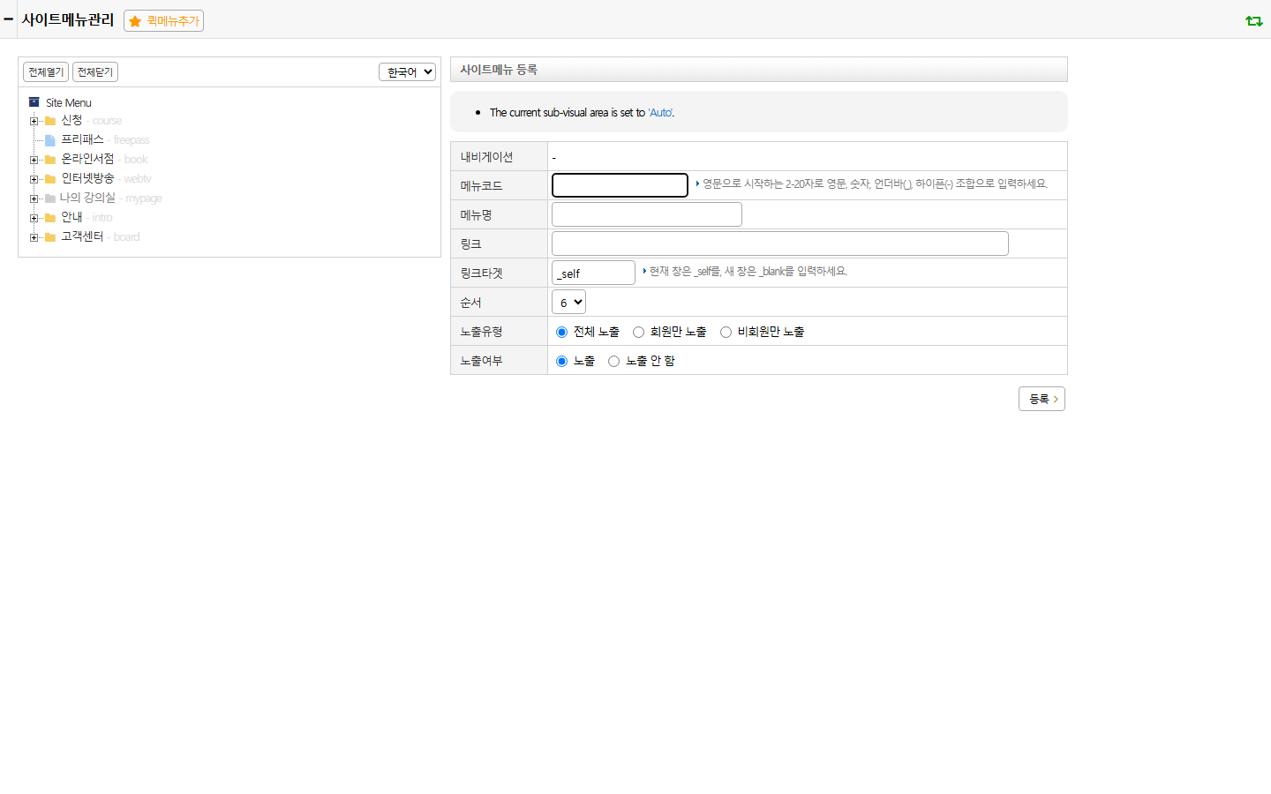Select the 안내 menu tree item
Image resolution: width=1271 pixels, height=794 pixels.
click(71, 217)
